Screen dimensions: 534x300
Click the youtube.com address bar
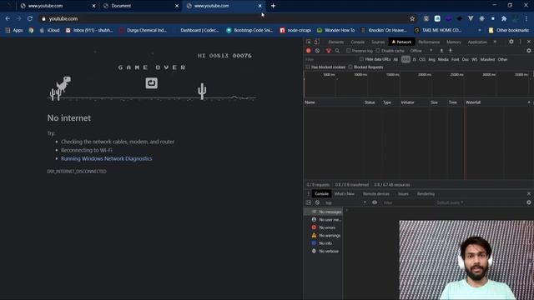pos(224,18)
